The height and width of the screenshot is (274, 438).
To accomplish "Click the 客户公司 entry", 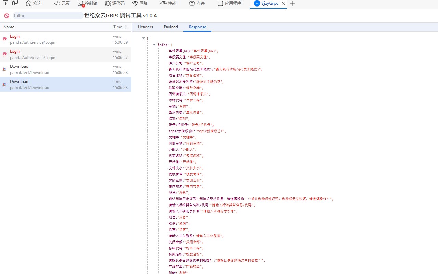I will (x=186, y=63).
